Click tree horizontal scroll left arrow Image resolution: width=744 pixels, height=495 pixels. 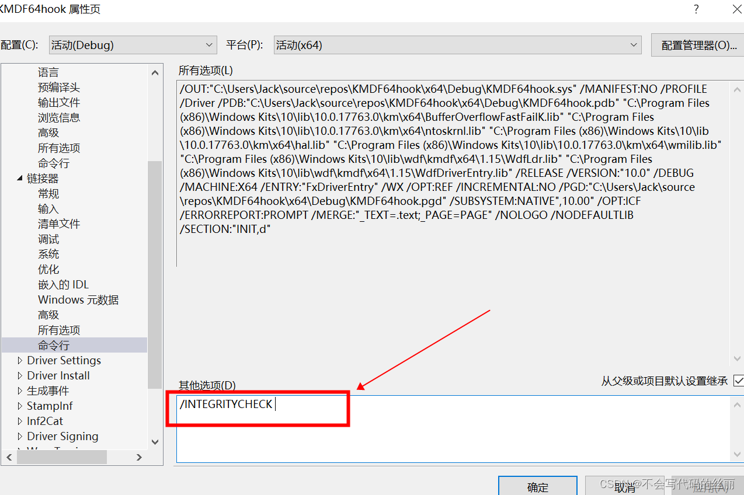click(x=9, y=457)
